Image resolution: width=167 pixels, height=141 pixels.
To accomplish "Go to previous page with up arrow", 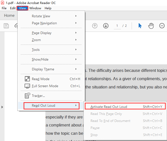I will click(x=95, y=26).
